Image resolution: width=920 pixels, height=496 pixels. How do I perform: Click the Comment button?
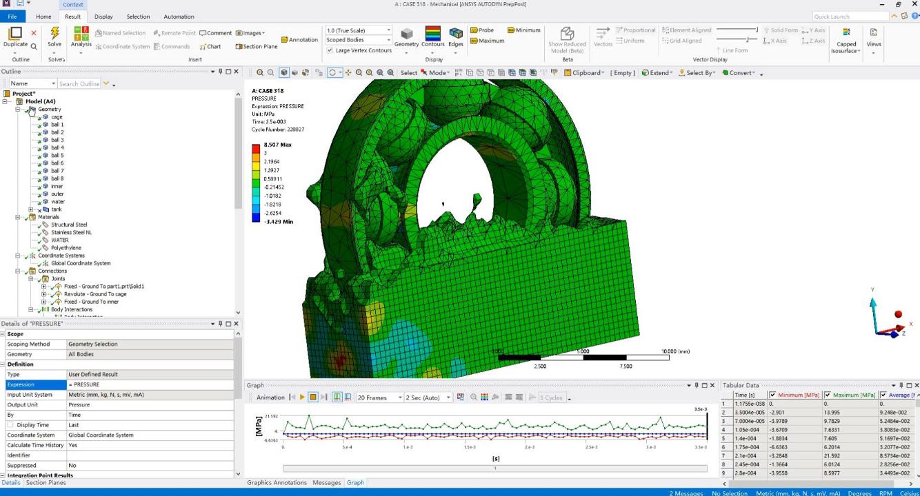216,33
